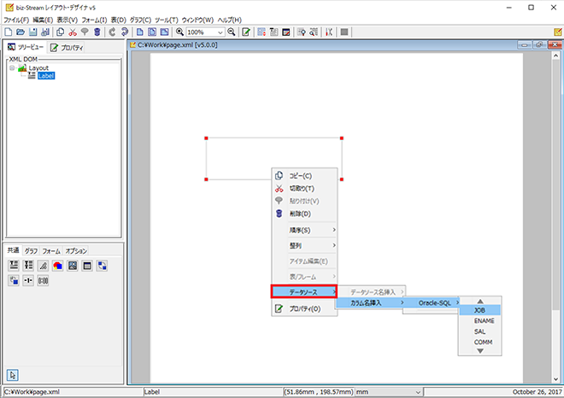This screenshot has height=398, width=564.
Task: Select 切取り(T) in context menu
Action: click(x=304, y=189)
